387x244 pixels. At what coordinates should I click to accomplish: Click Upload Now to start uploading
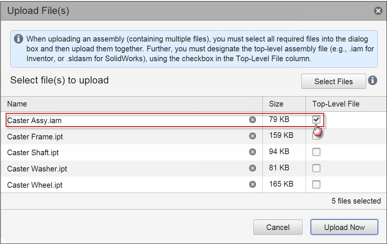(x=344, y=227)
